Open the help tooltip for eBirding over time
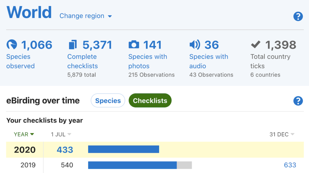The height and width of the screenshot is (173, 309). (298, 101)
